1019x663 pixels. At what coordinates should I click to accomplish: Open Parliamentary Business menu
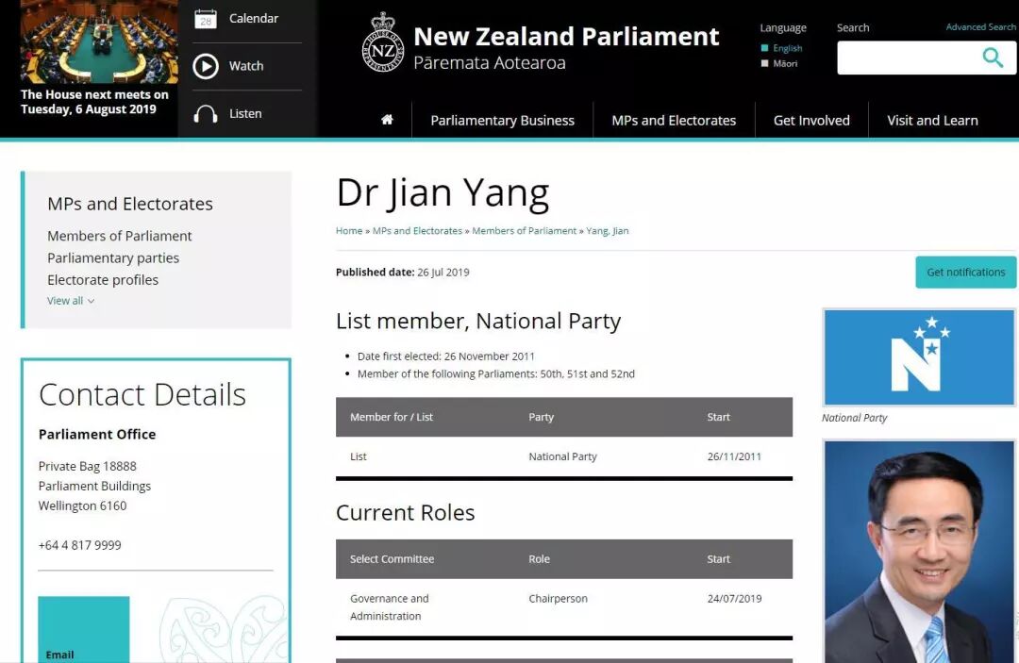pos(502,120)
